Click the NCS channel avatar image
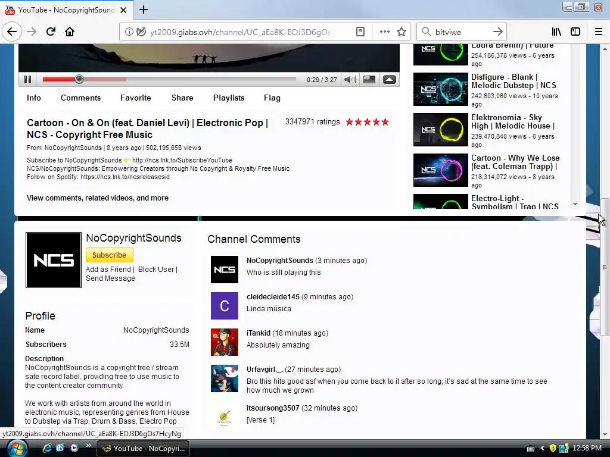 (x=53, y=260)
